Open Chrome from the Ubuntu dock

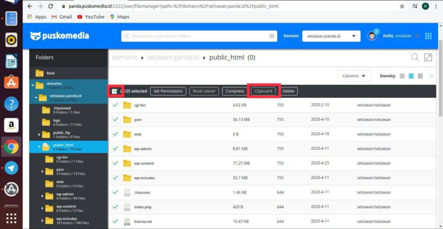[11, 146]
